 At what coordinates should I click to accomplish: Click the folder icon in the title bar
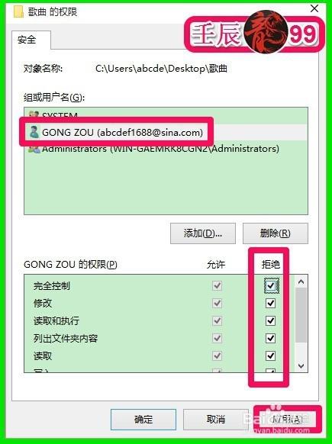click(18, 11)
